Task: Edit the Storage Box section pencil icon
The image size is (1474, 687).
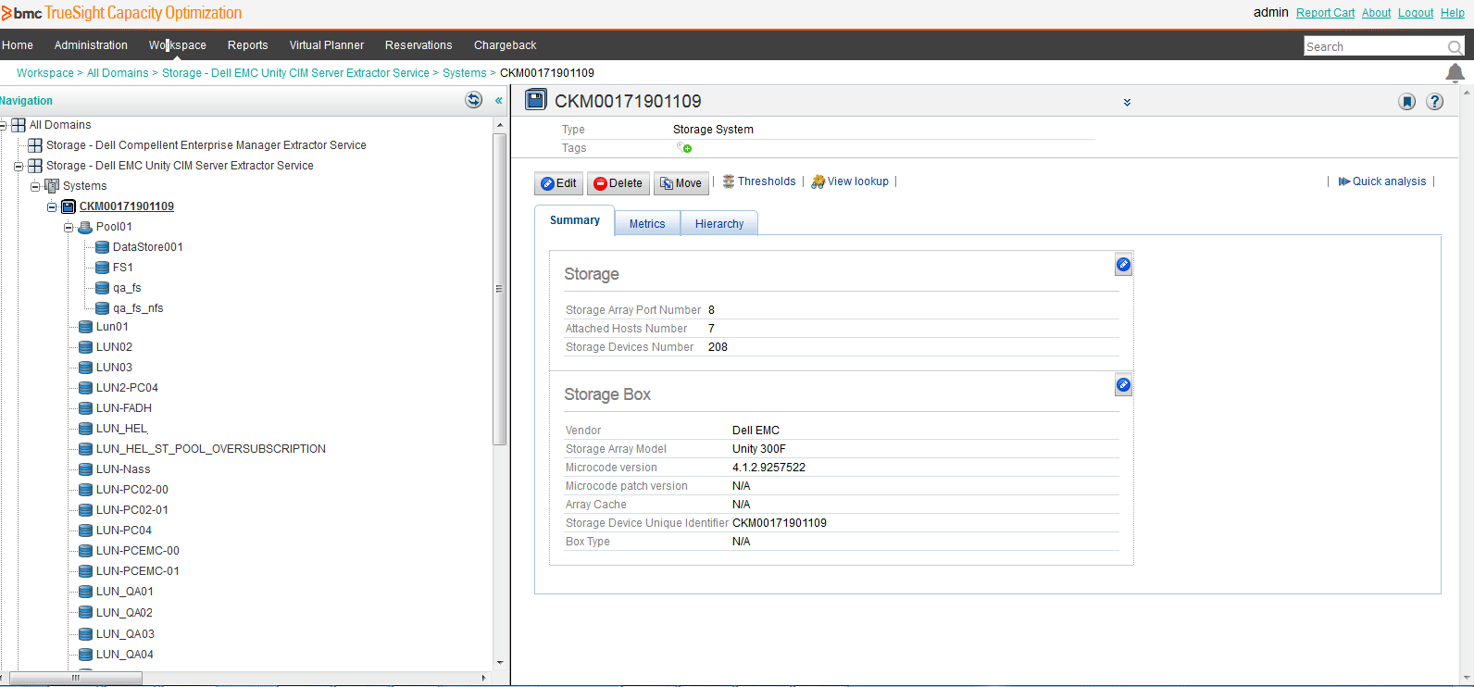Action: tap(1123, 385)
